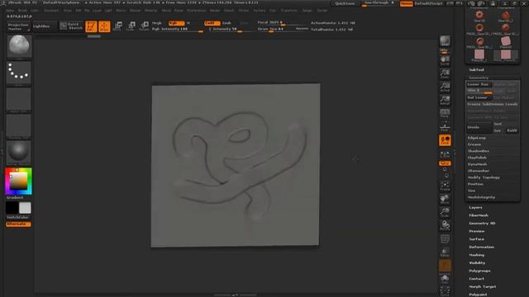Image resolution: width=529 pixels, height=297 pixels.
Task: Expand the SubTool section
Action: pyautogui.click(x=476, y=69)
